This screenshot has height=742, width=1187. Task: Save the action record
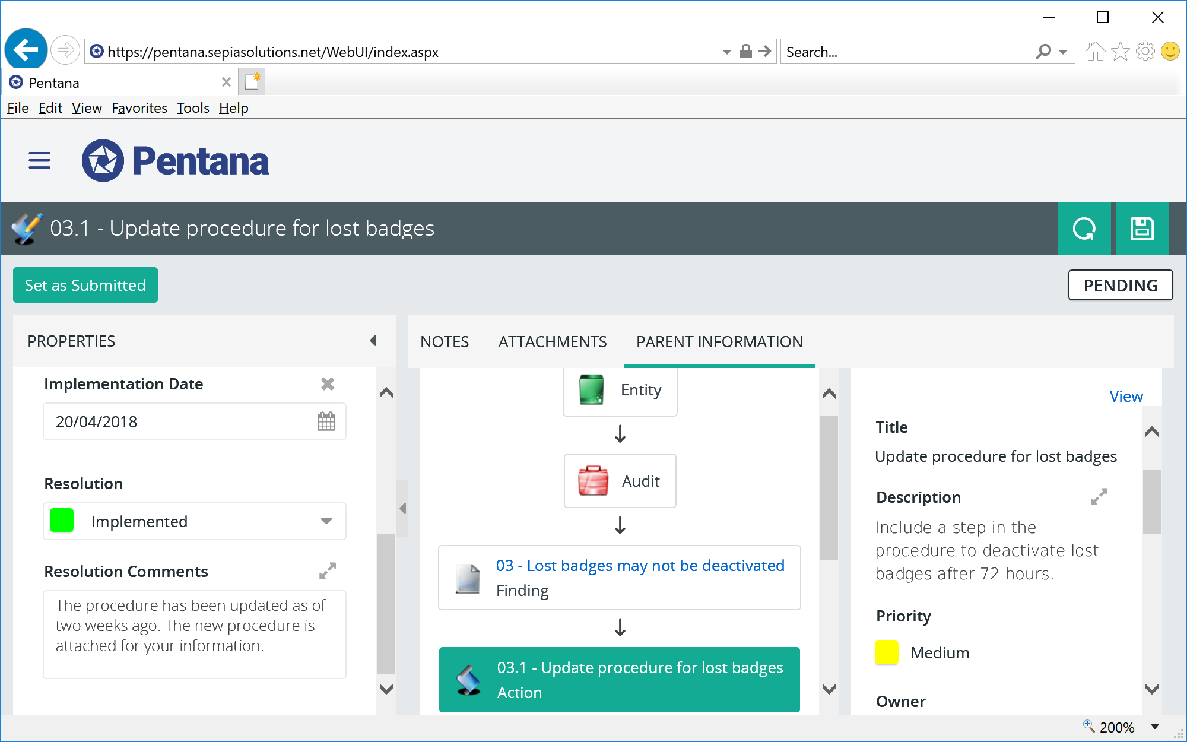click(1142, 229)
